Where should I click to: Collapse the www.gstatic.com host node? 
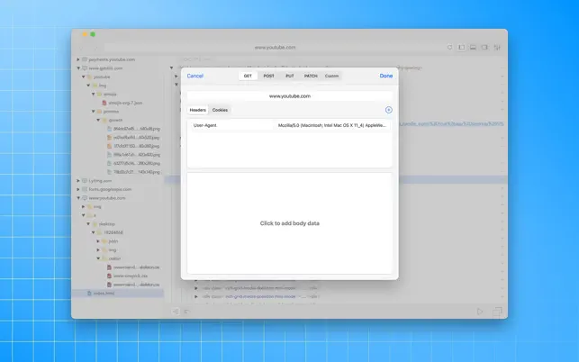(78, 68)
